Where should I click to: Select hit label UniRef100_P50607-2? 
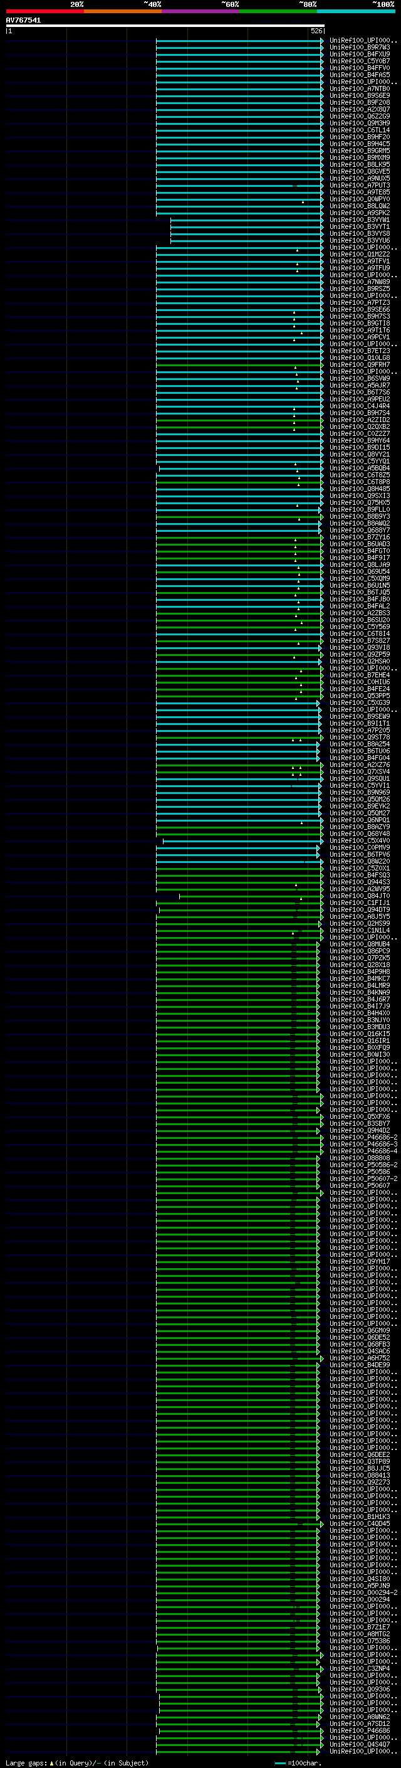tap(363, 1178)
